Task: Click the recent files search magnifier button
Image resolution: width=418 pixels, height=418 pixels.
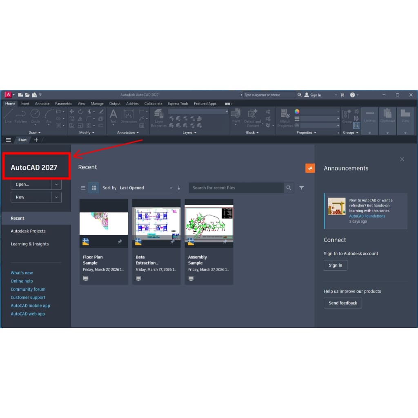Action: pos(289,188)
